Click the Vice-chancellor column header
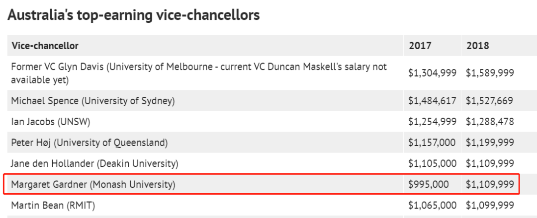The image size is (537, 218). (45, 46)
